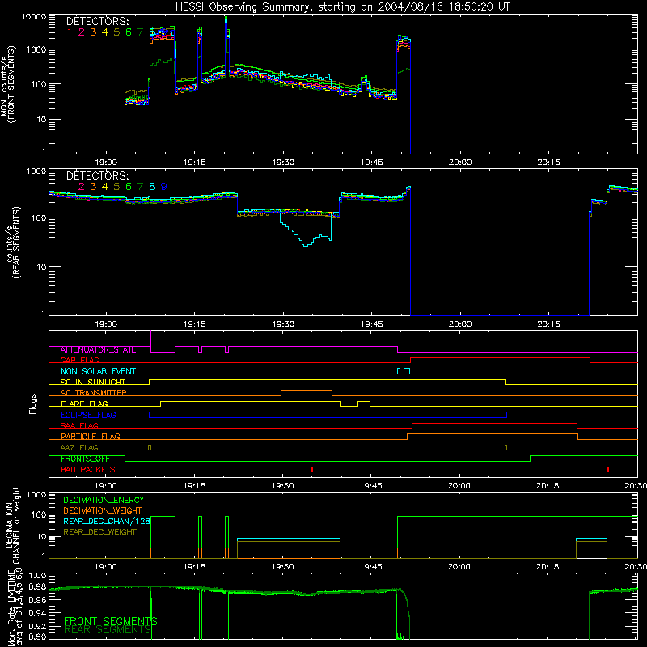Click the counts/s (REAR SEGMENTS) axis title
This screenshot has width=647, height=647.
[13, 242]
